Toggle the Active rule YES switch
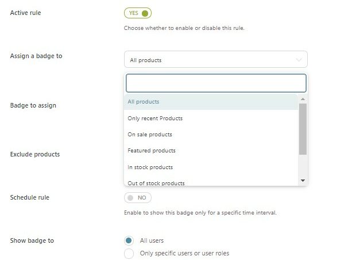This screenshot has width=360, height=260. [x=138, y=13]
